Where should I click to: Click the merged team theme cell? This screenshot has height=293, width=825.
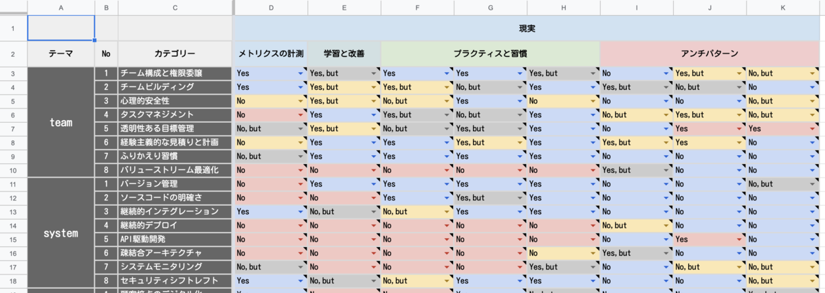61,121
